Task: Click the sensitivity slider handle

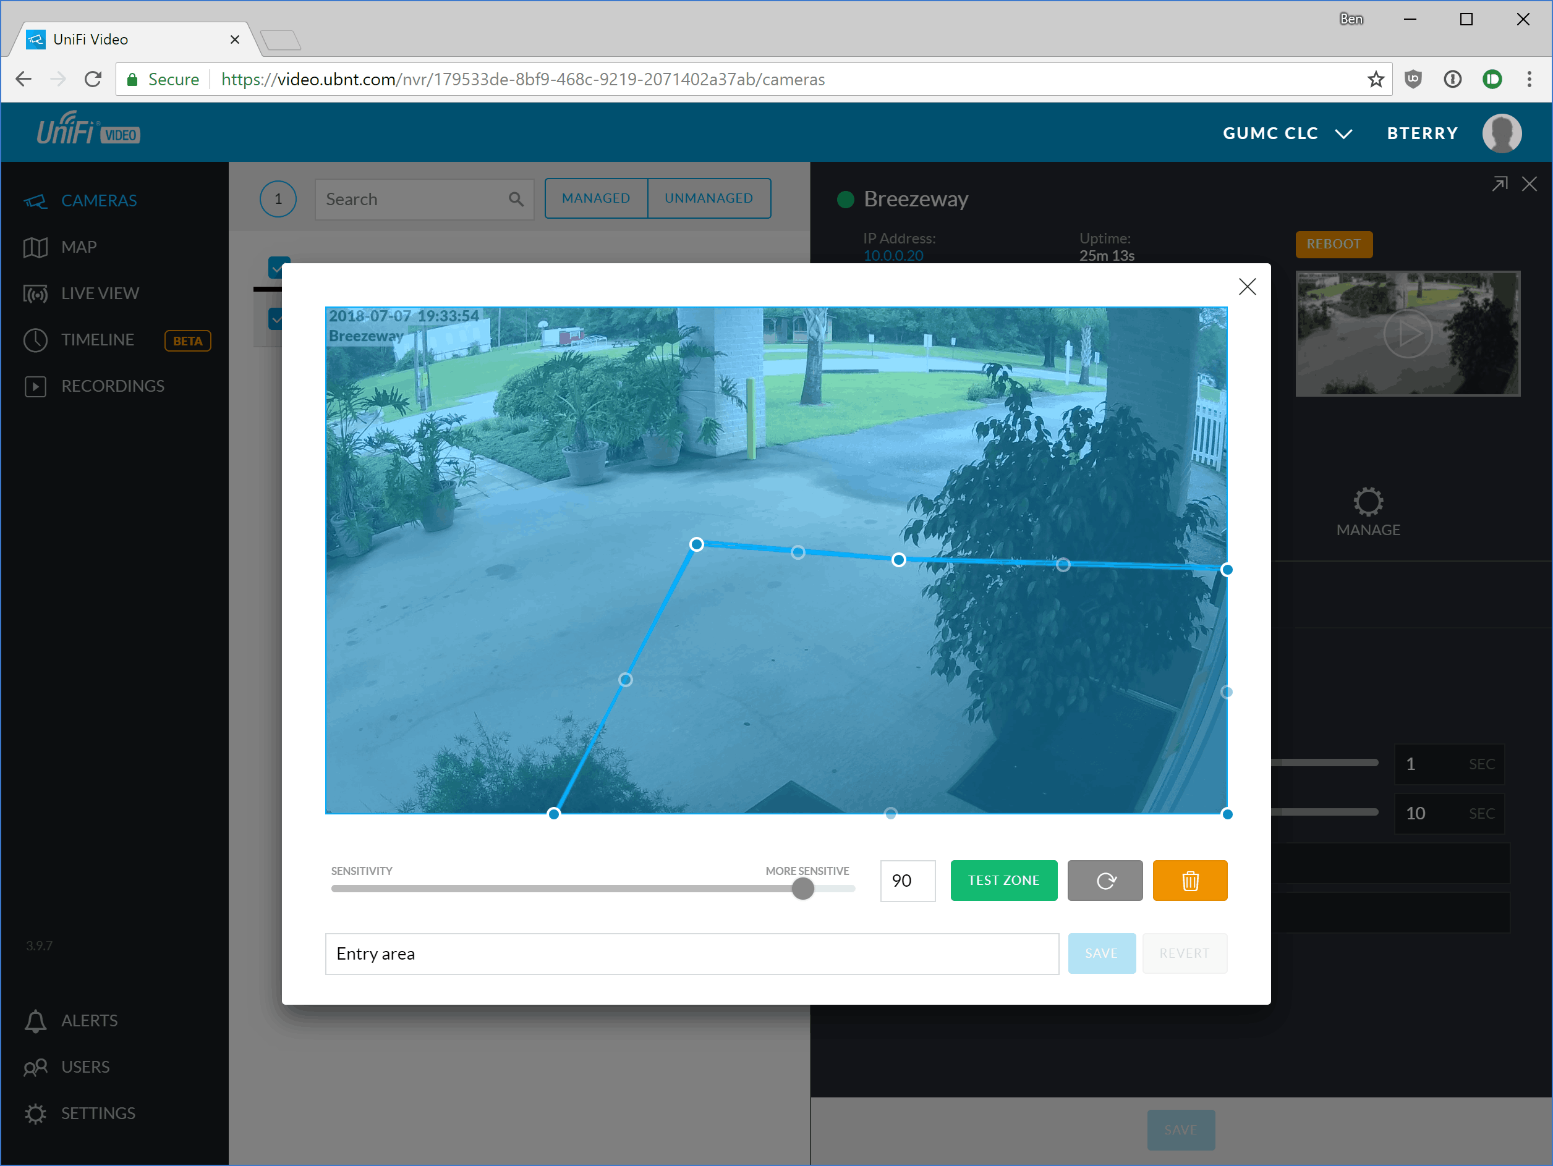Action: click(x=802, y=888)
